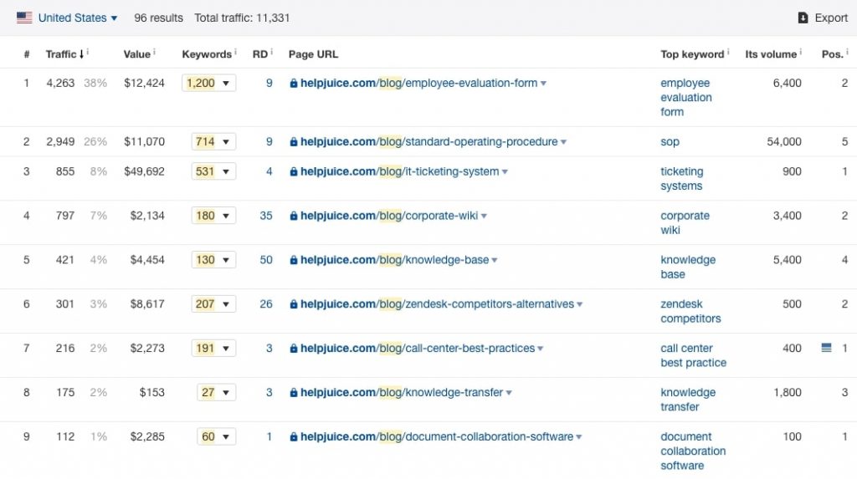The width and height of the screenshot is (857, 479).
Task: Click the 'ticketing systems' top keyword
Action: [681, 179]
